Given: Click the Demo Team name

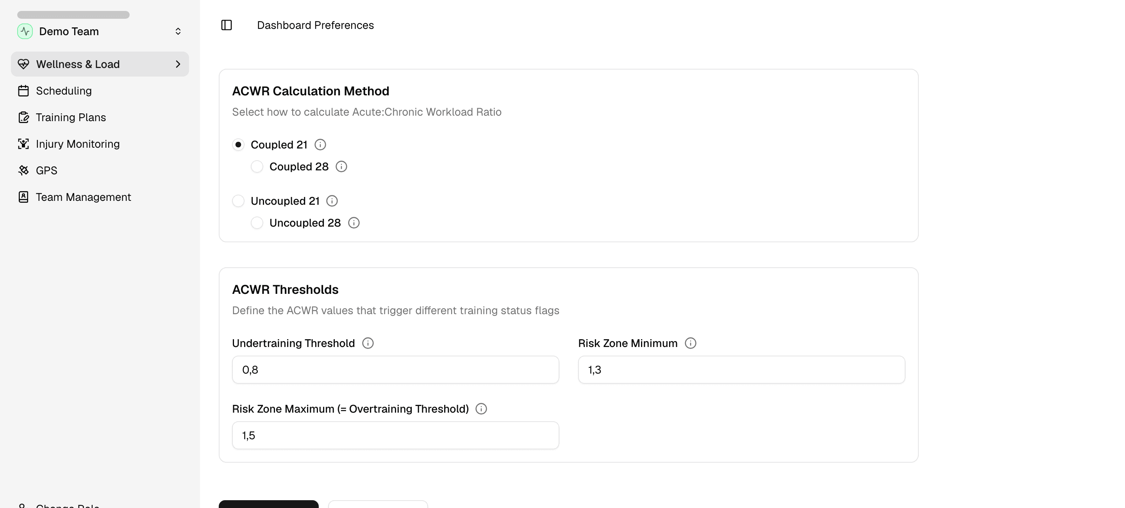Looking at the screenshot, I should pyautogui.click(x=69, y=31).
